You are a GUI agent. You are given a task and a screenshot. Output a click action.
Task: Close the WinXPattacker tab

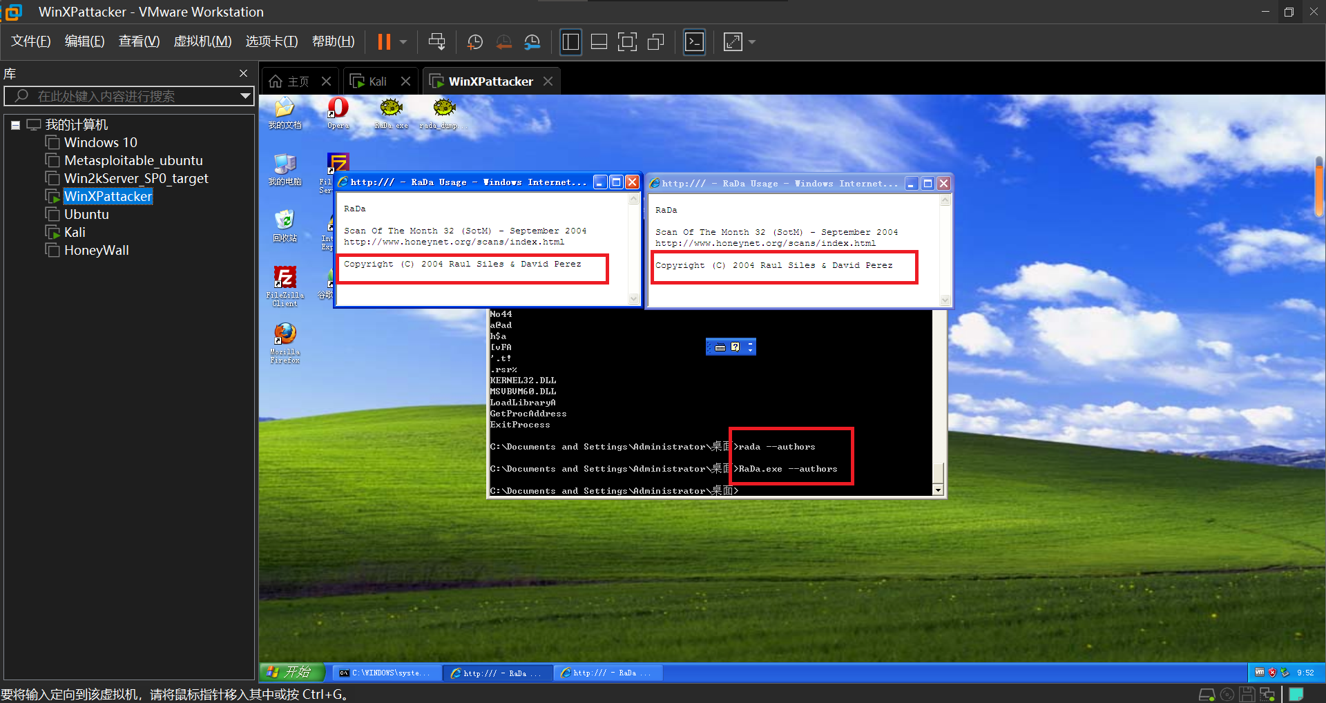548,81
